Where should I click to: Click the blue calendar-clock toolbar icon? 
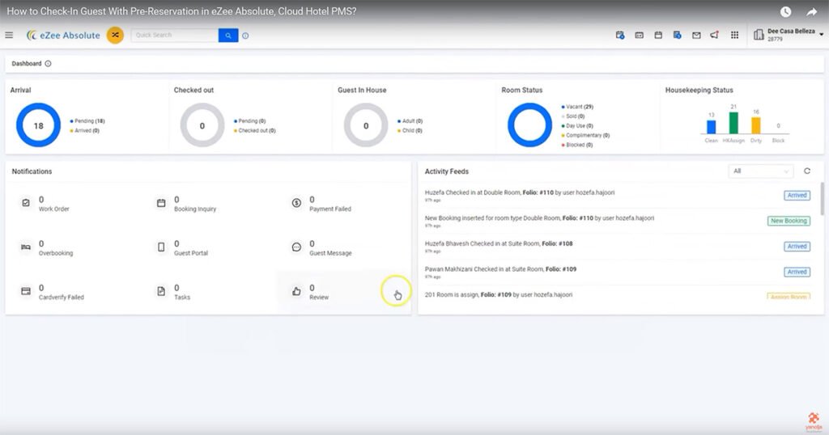coord(678,35)
